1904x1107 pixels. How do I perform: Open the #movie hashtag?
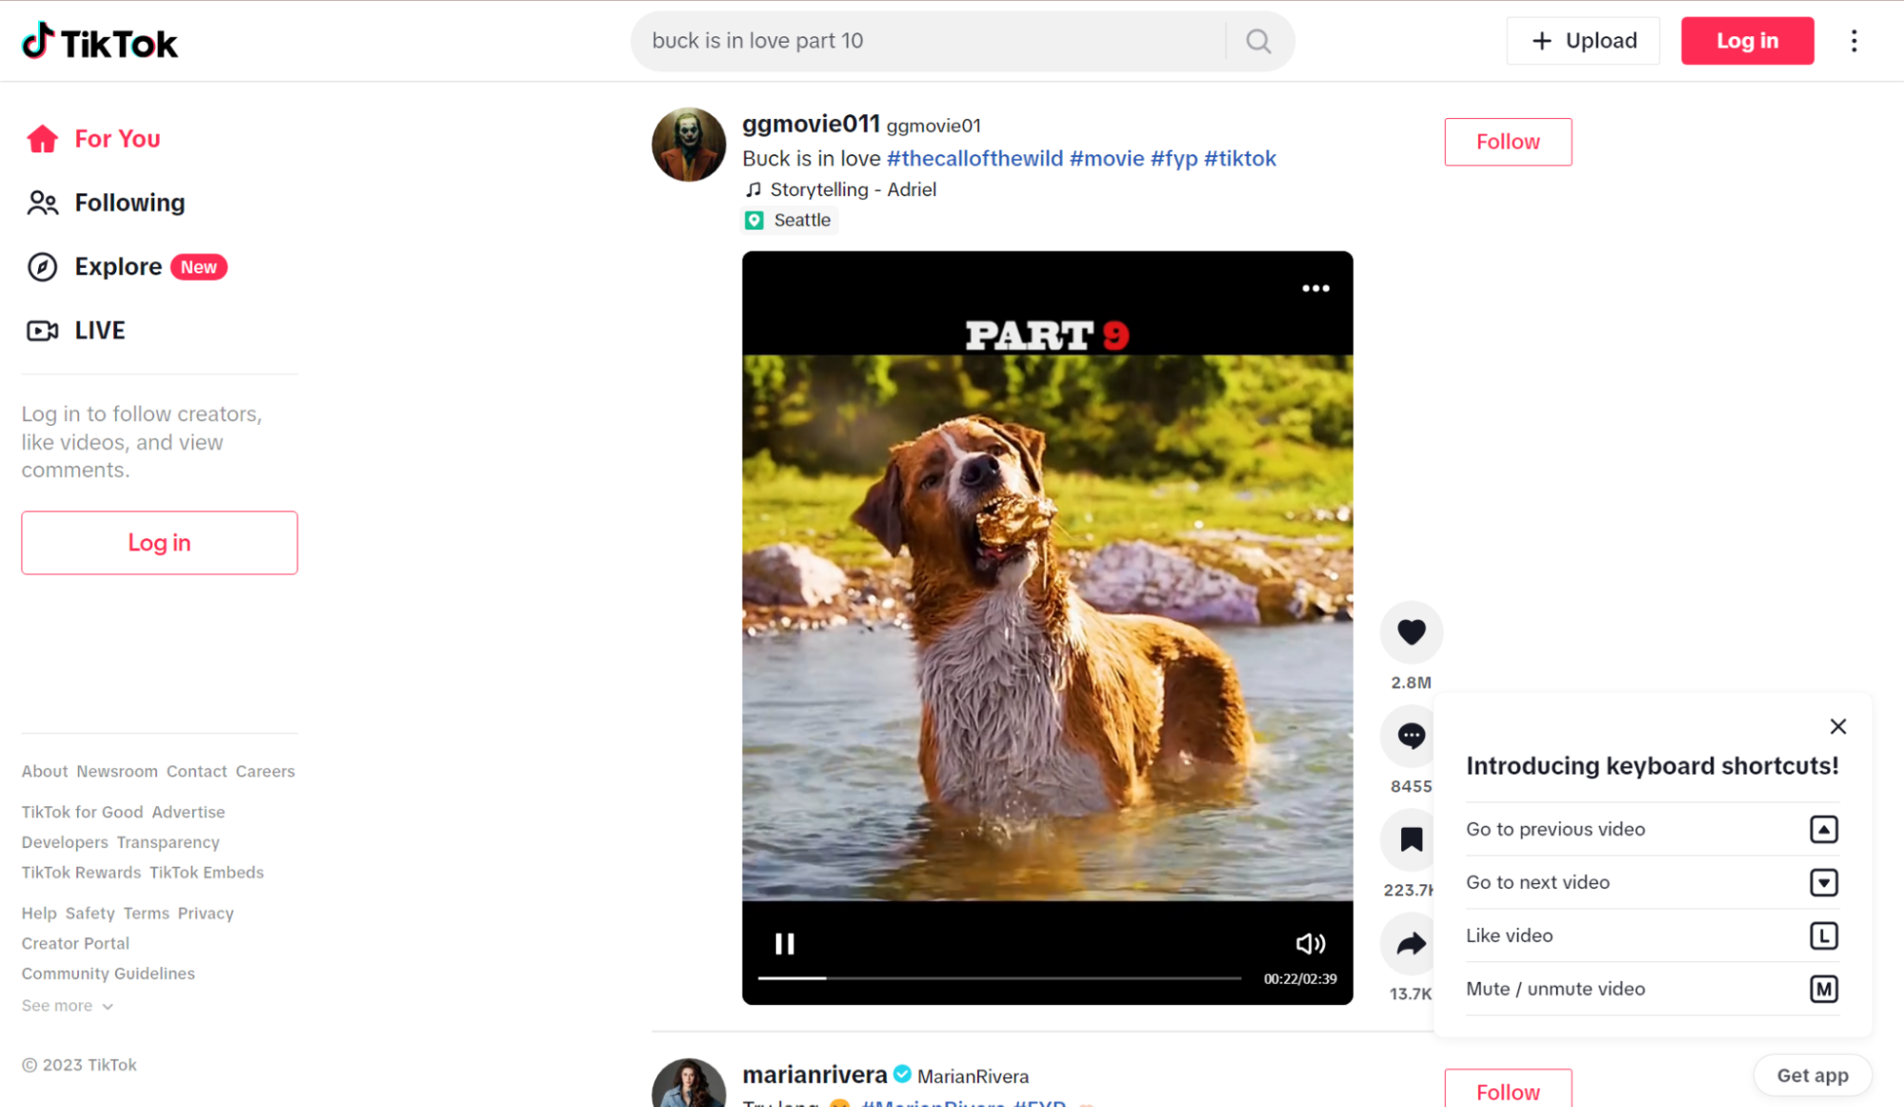point(1107,159)
